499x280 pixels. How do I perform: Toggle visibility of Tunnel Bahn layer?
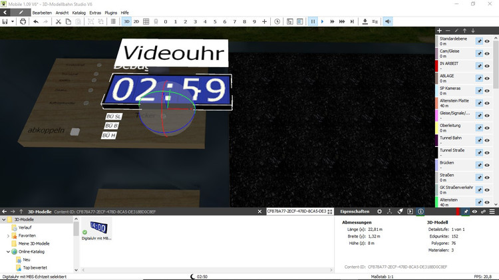tap(487, 140)
